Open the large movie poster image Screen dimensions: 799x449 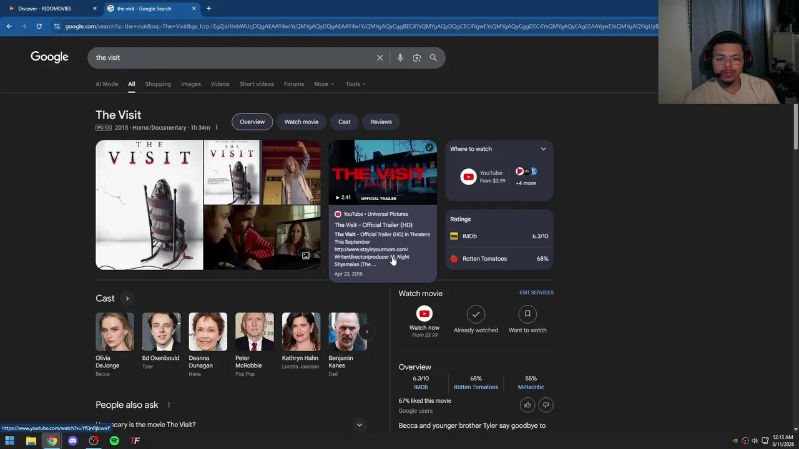[x=149, y=205]
